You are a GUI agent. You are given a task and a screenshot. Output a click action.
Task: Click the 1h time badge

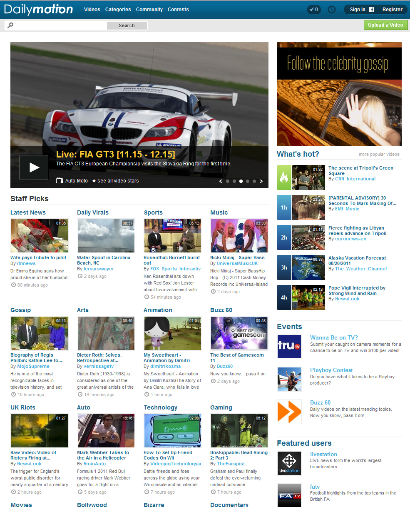pyautogui.click(x=284, y=207)
